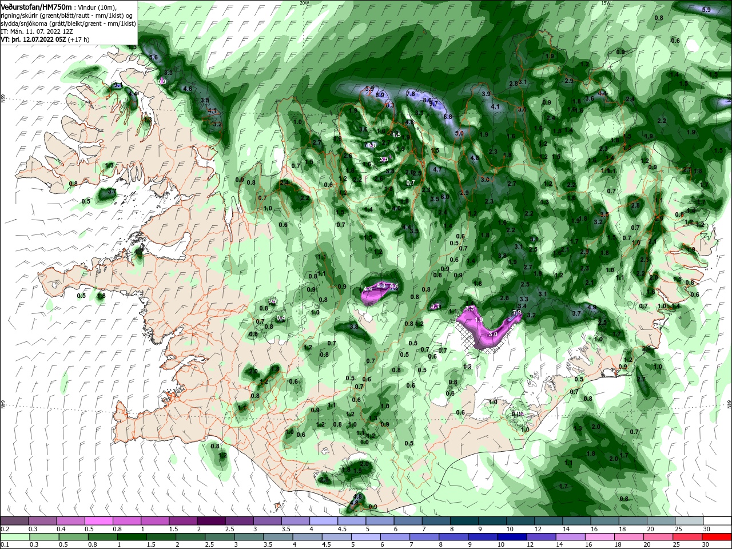
Task: Click the 9.1 precipitation value in the Westfjords
Action: [118, 85]
